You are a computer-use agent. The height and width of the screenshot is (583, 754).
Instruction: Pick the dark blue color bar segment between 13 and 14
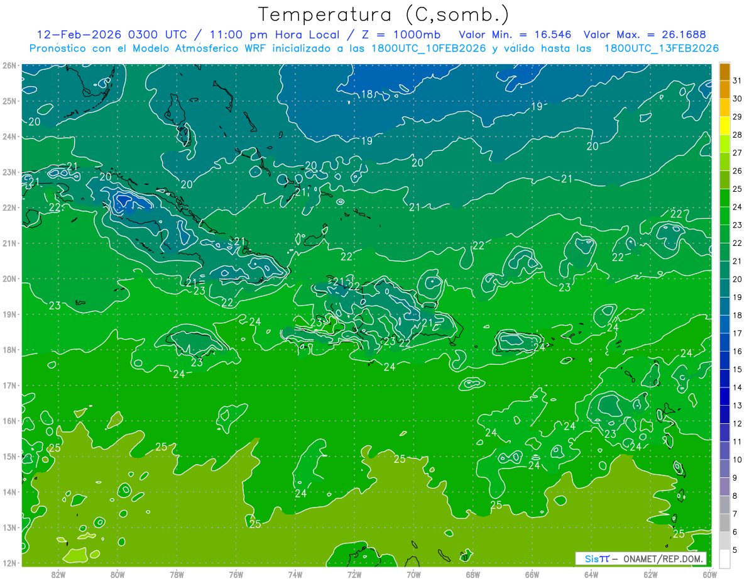pos(724,397)
